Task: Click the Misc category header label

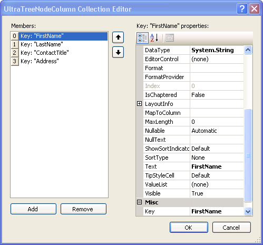Action: [152, 202]
